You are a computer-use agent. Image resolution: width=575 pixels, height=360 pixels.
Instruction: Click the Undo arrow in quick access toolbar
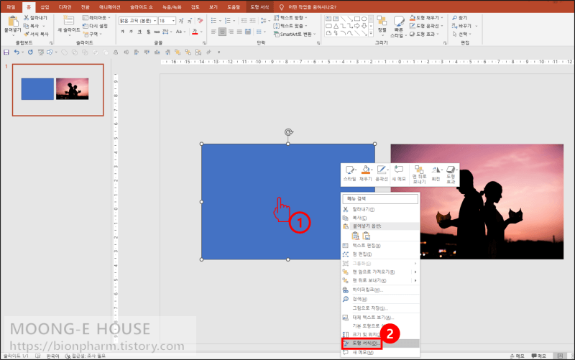[x=17, y=52]
